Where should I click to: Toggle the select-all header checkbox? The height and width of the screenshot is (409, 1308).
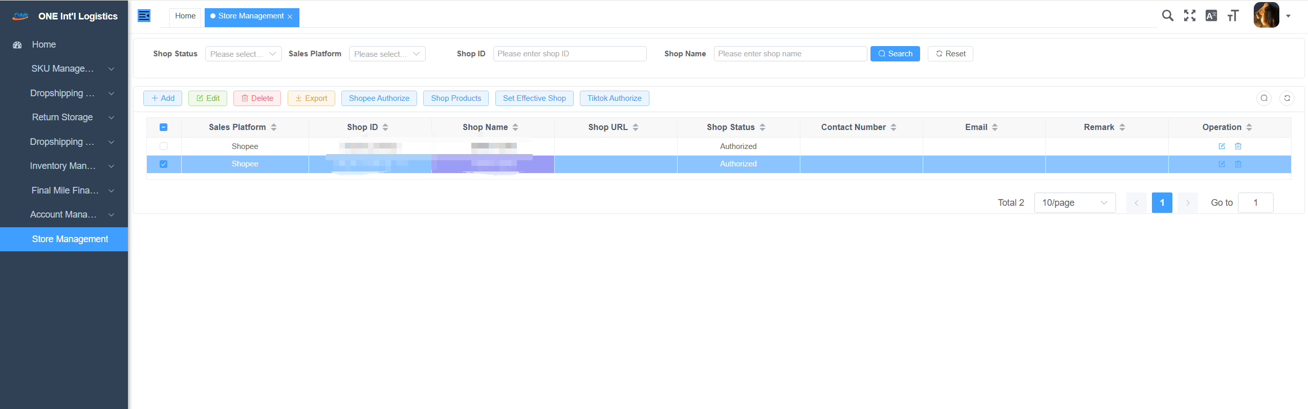pos(164,127)
